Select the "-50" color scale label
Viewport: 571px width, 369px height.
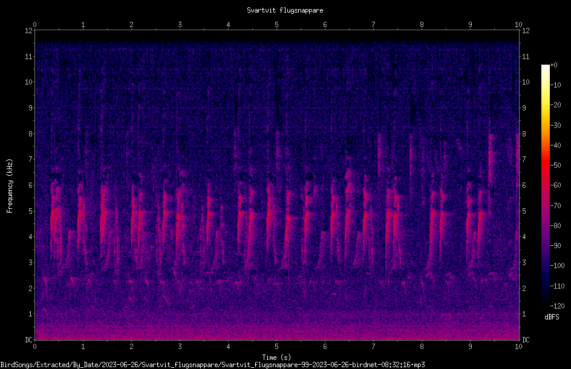[555, 165]
